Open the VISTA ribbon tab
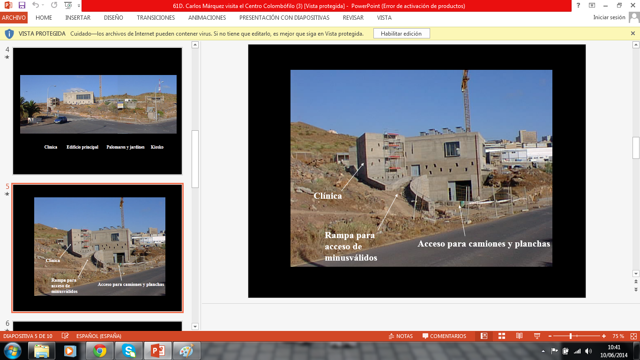640x360 pixels. 384,18
